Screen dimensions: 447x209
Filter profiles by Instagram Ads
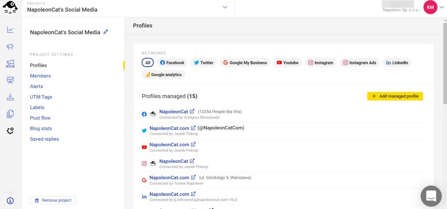(360, 63)
